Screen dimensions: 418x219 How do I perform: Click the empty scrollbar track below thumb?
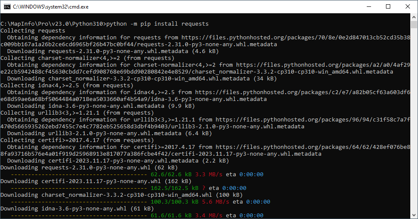[414, 120]
